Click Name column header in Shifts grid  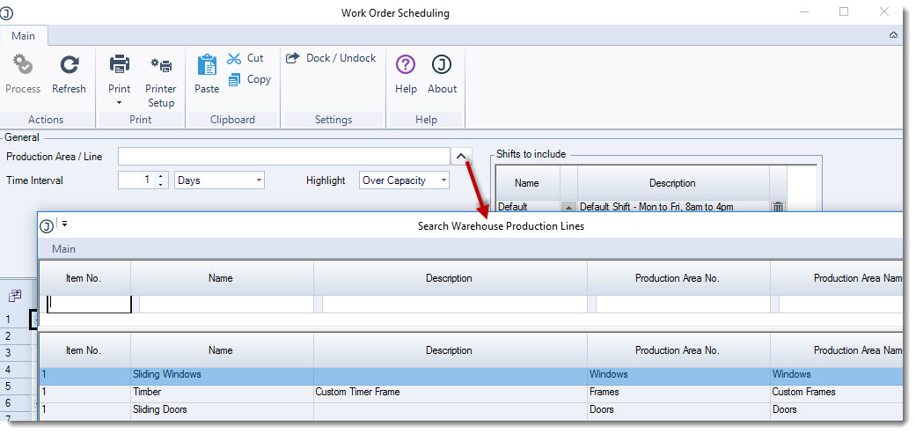tap(526, 183)
